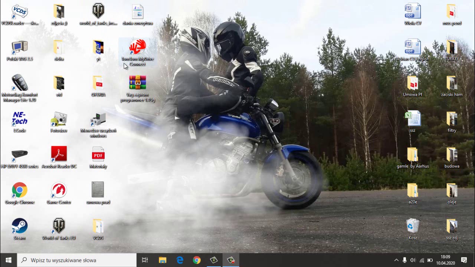Open the zdjęcia folder on desktop

pyautogui.click(x=59, y=15)
